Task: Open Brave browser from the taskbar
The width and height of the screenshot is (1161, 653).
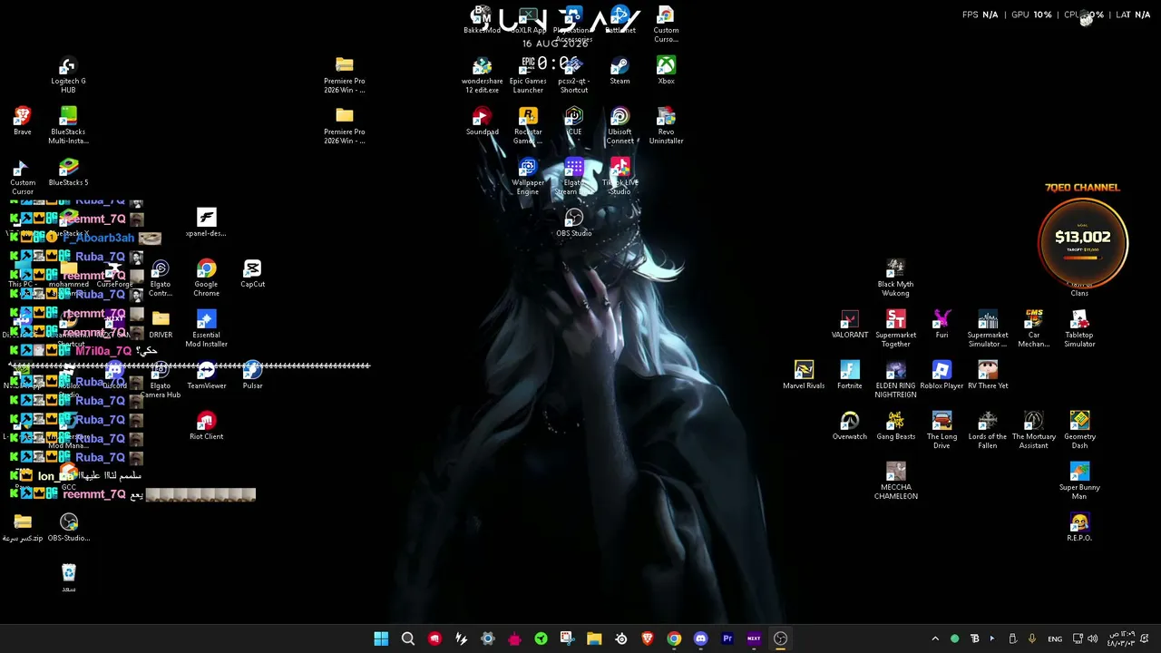Action: [x=647, y=638]
